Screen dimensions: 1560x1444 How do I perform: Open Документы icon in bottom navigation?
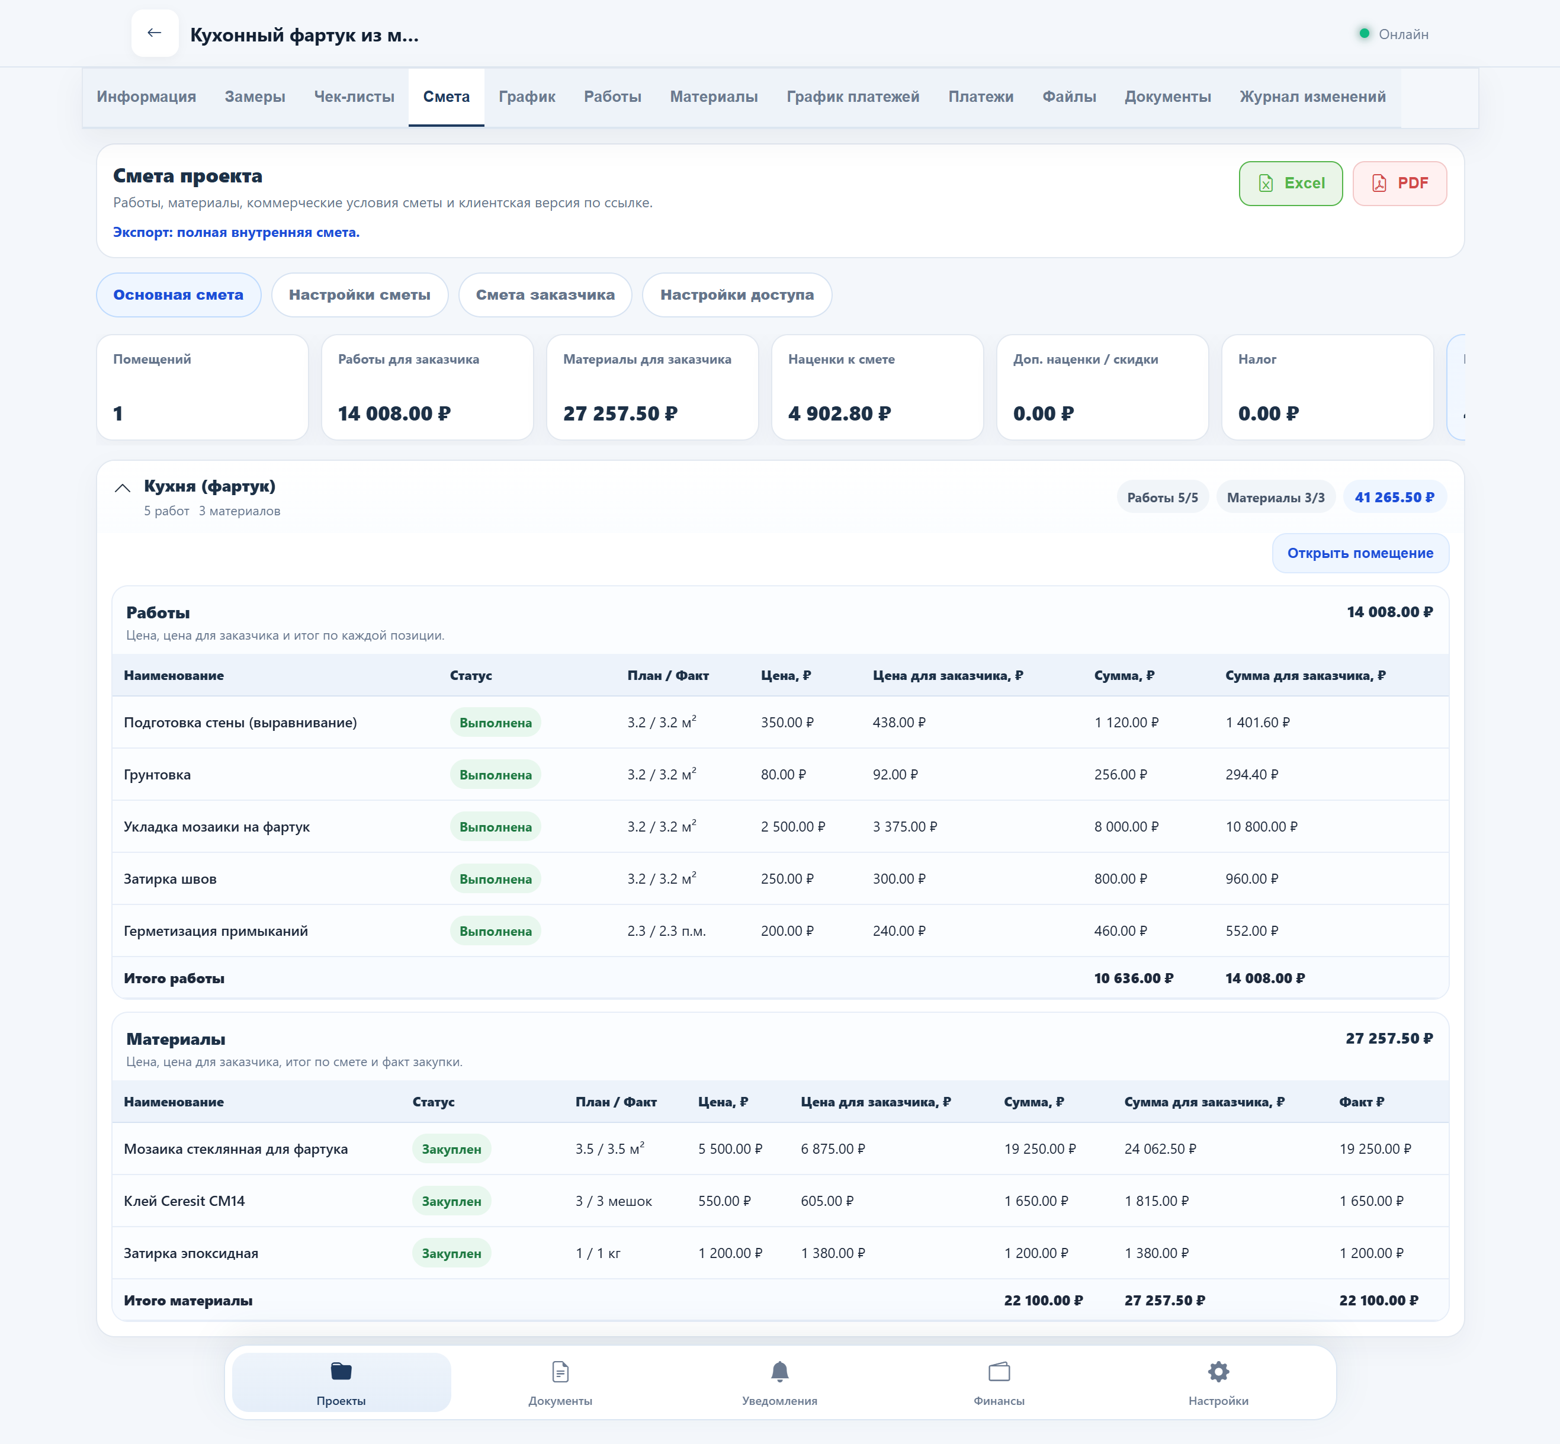coord(560,1371)
